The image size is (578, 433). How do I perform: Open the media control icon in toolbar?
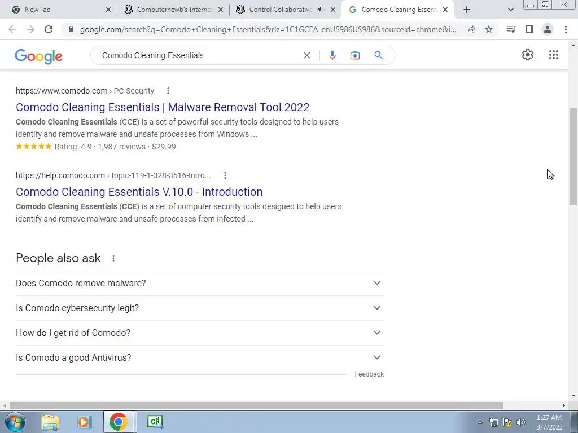pyautogui.click(x=511, y=29)
